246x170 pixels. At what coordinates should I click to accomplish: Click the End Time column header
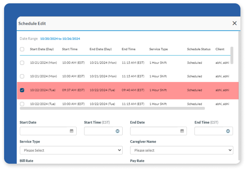click(129, 49)
